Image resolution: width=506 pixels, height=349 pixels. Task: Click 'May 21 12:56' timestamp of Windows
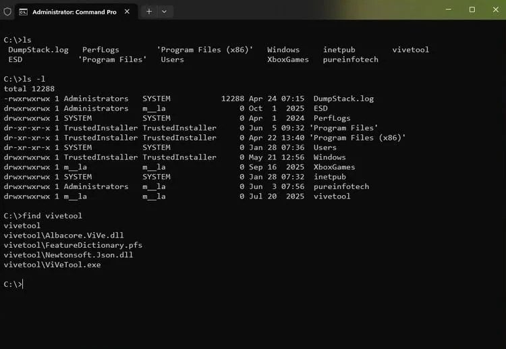tap(277, 157)
